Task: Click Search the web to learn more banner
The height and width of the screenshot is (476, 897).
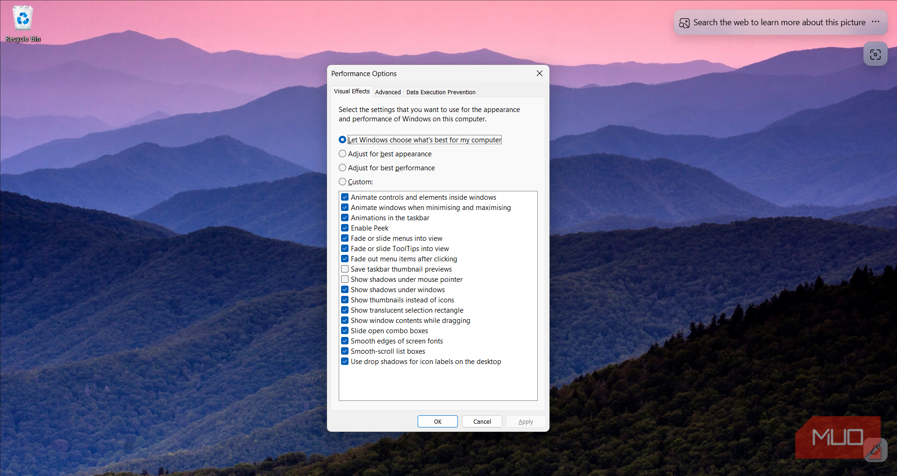Action: [x=779, y=22]
